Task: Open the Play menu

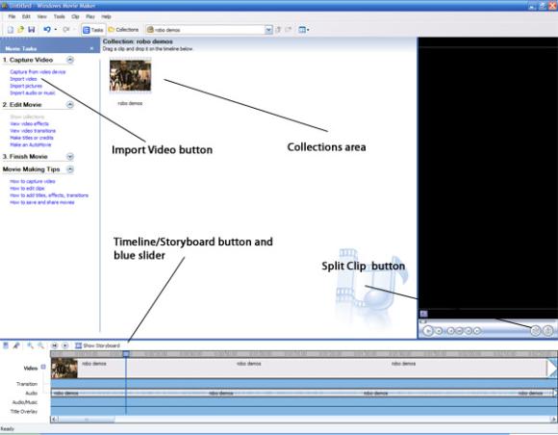Action: tap(90, 16)
